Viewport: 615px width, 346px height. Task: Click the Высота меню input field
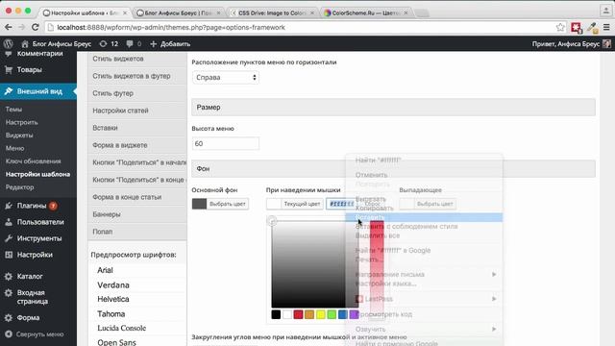coord(226,143)
